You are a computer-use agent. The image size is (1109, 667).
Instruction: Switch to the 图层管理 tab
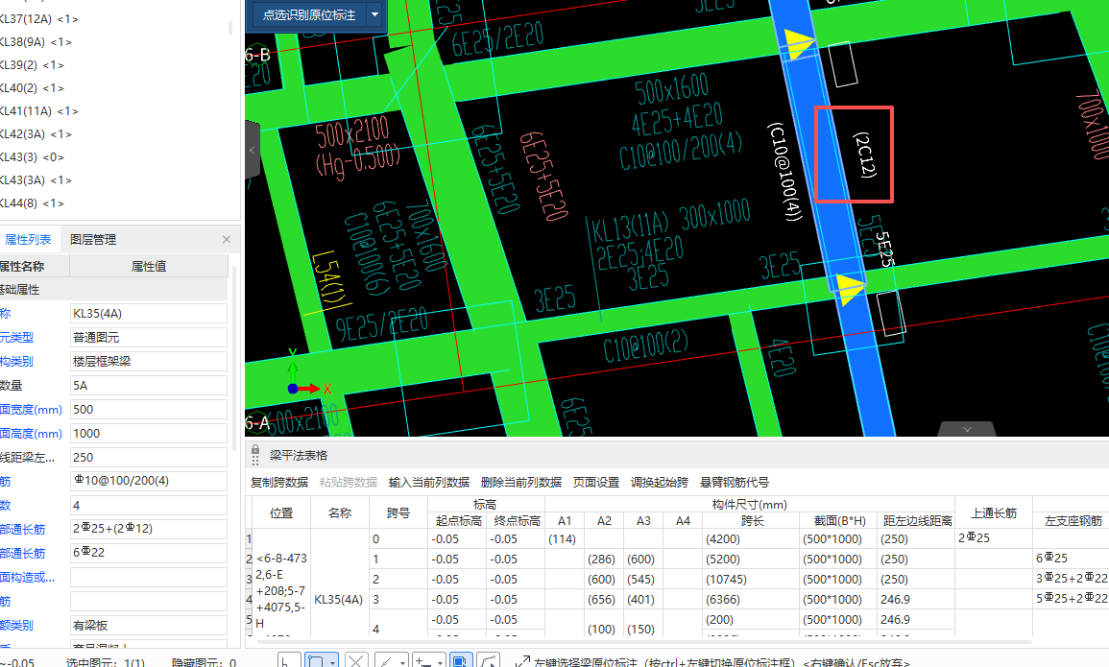(92, 240)
